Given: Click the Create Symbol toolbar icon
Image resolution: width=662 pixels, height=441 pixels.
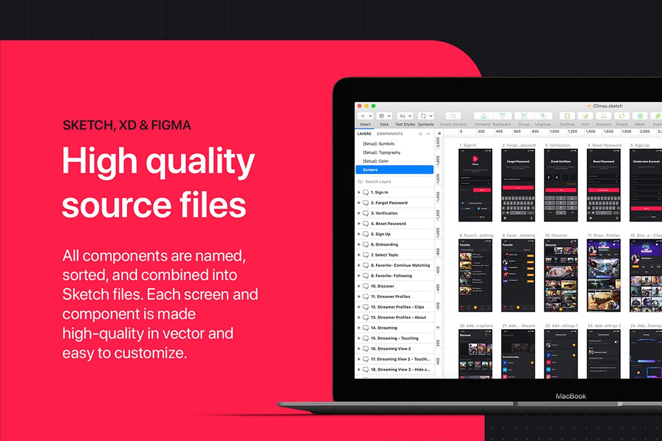Looking at the screenshot, I should pos(453,116).
